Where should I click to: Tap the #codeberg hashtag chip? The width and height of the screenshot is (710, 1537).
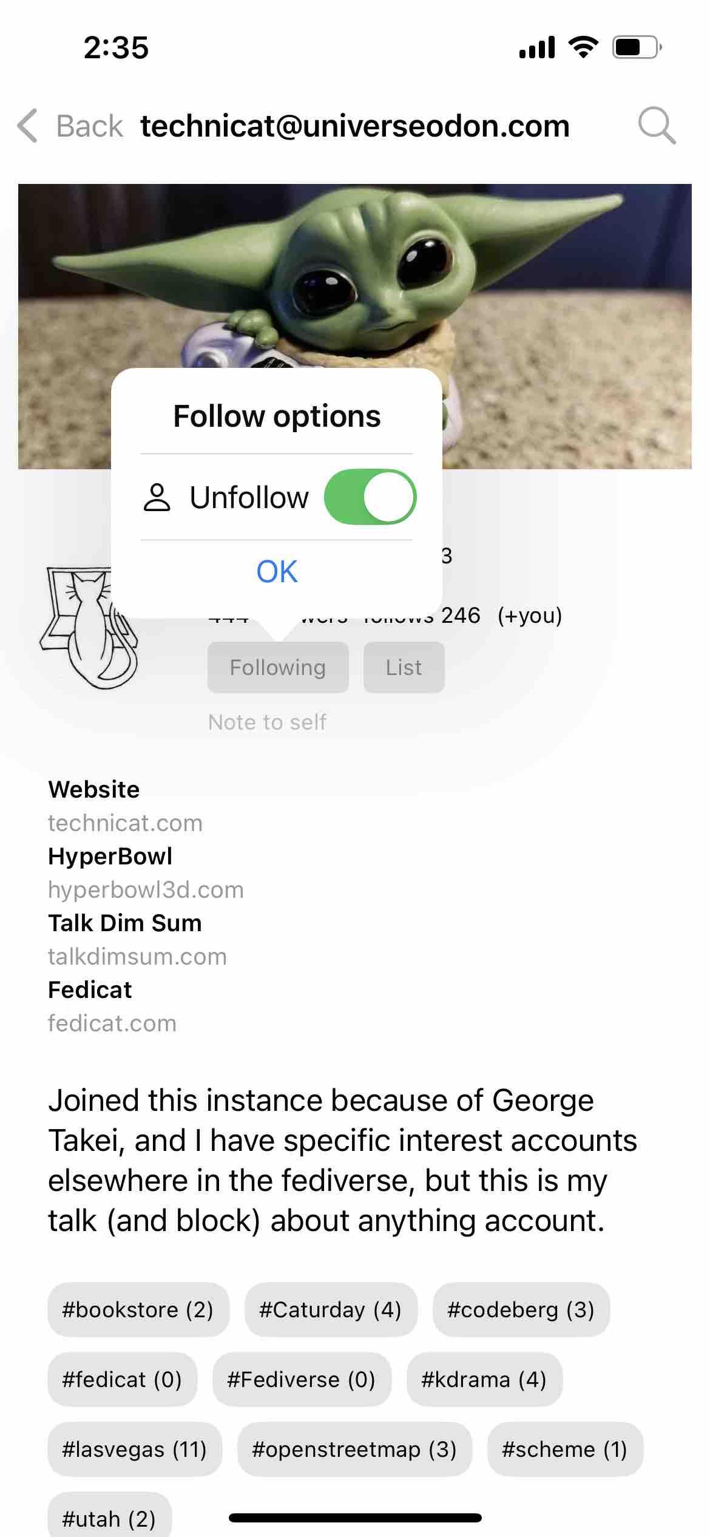click(x=521, y=1310)
